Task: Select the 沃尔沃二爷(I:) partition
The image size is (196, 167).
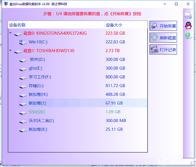Action: (41, 121)
